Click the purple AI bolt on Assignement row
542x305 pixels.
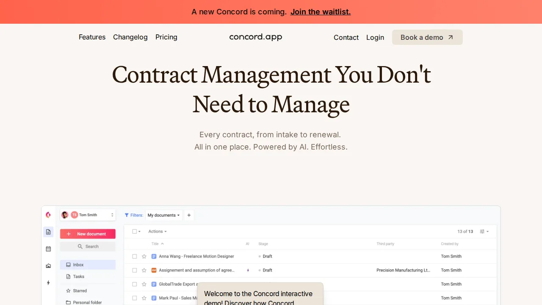248,270
